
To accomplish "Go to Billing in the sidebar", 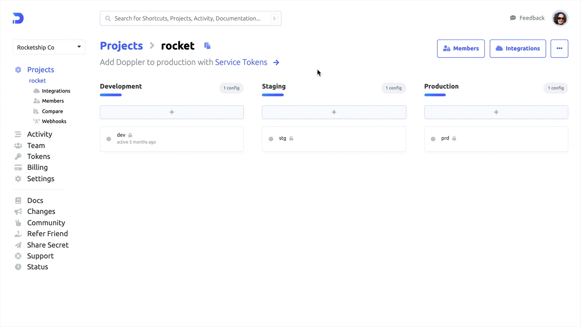I will (x=37, y=167).
